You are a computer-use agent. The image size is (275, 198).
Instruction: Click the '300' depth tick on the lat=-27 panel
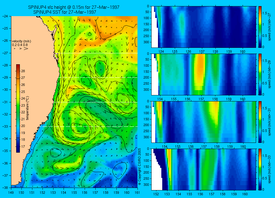[x=146, y=42]
